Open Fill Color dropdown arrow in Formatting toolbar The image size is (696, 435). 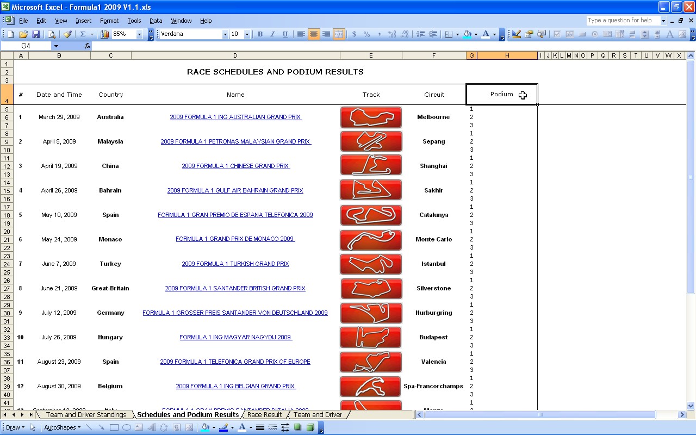475,34
